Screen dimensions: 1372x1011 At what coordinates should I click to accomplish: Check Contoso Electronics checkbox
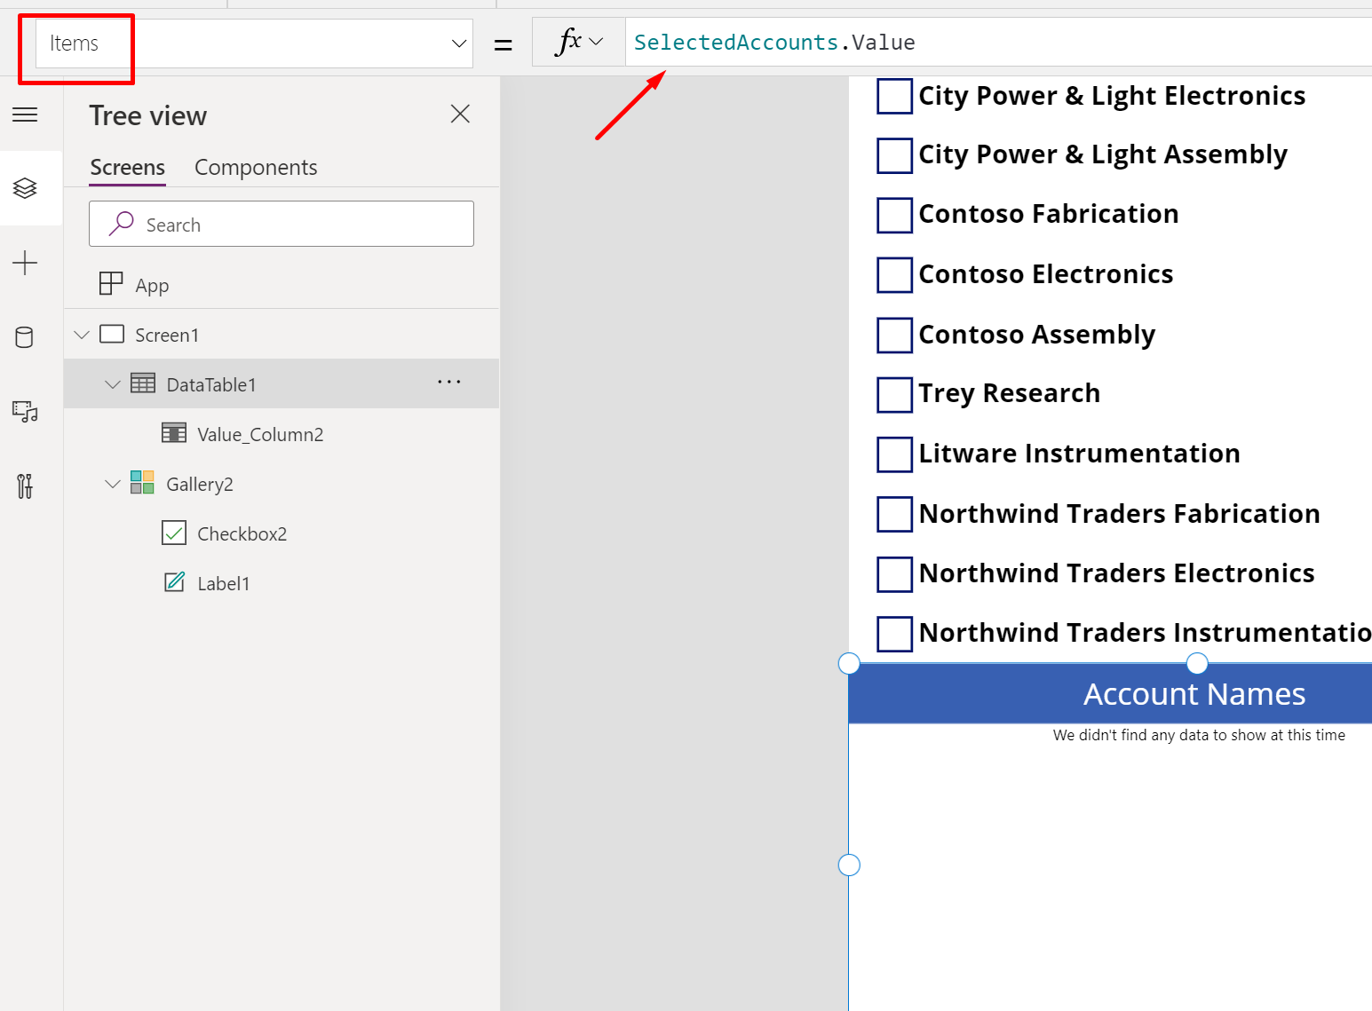894,274
